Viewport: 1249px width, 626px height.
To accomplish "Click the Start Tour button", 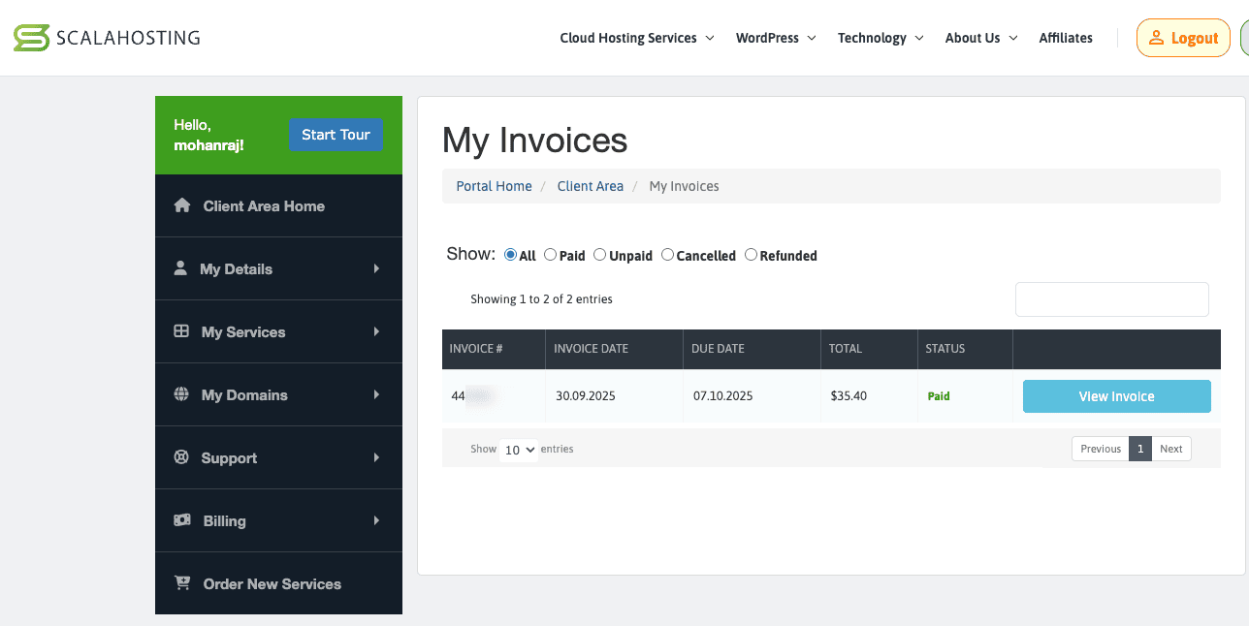I will tap(336, 135).
